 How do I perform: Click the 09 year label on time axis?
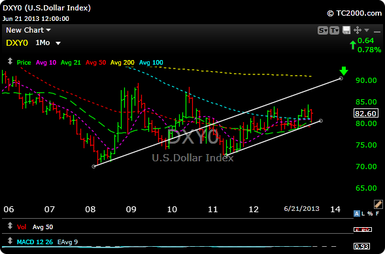click(x=131, y=210)
